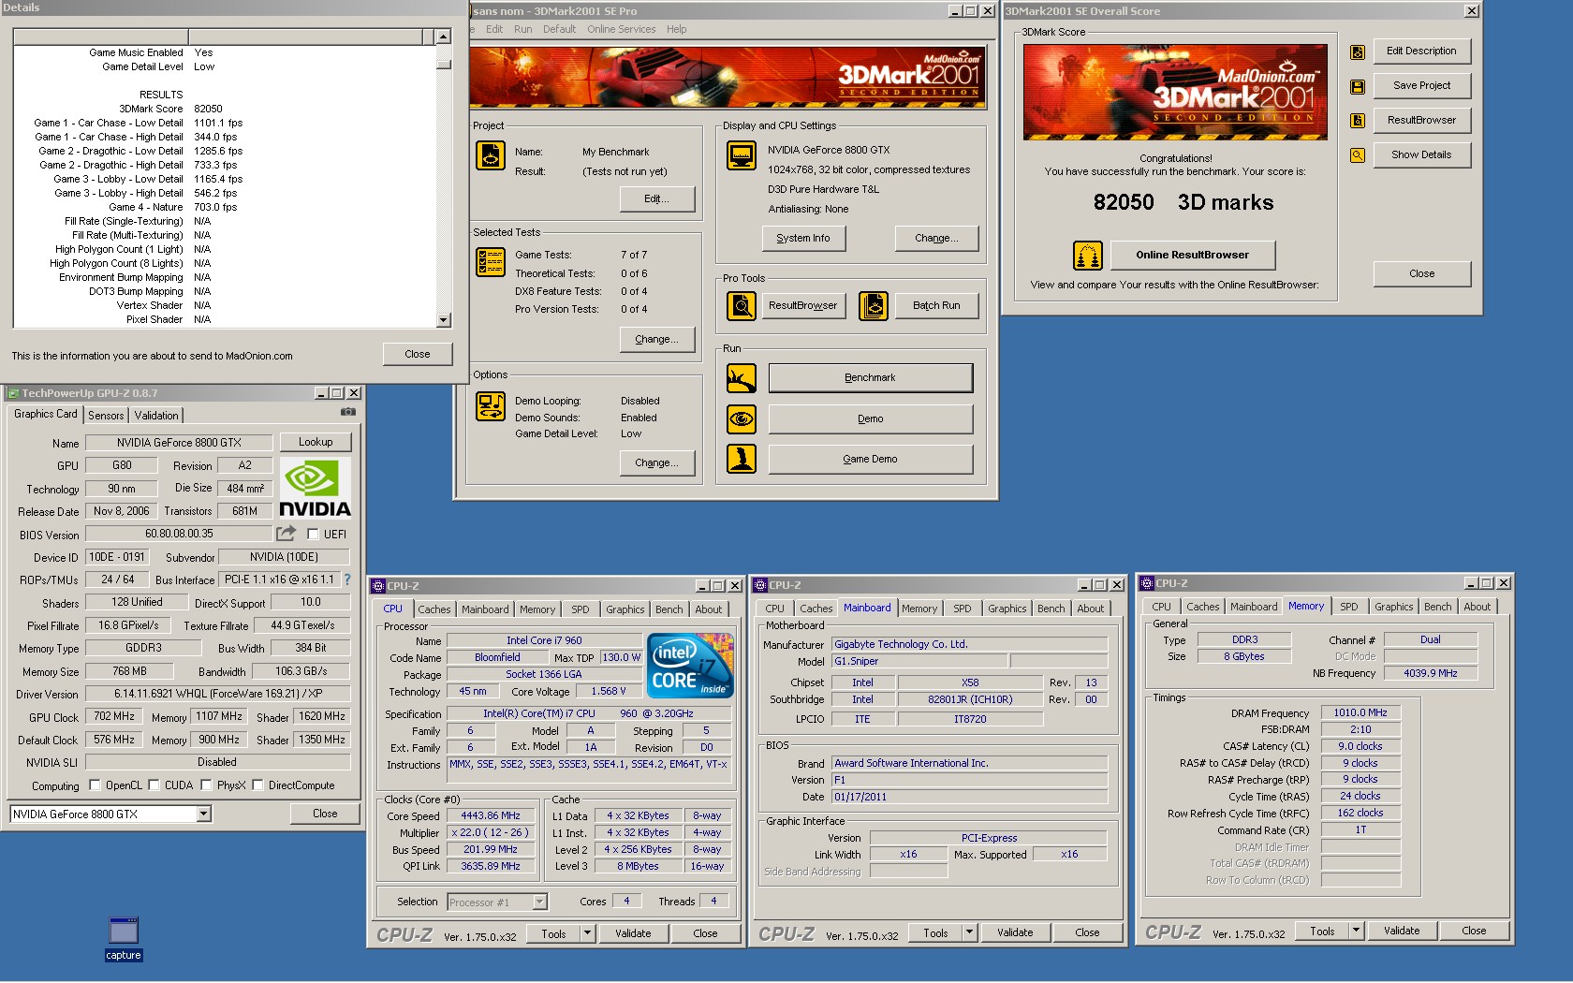The height and width of the screenshot is (983, 1573).
Task: Open the Processor #1 selection dropdown
Action: (539, 902)
